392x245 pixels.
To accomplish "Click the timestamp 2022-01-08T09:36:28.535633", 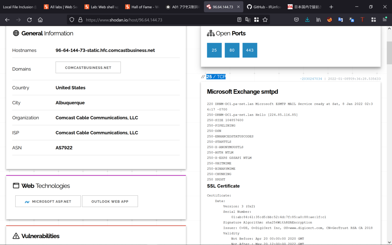I will tap(354, 79).
